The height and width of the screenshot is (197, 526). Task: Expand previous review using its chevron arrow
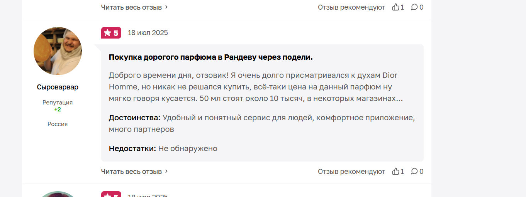166,7
